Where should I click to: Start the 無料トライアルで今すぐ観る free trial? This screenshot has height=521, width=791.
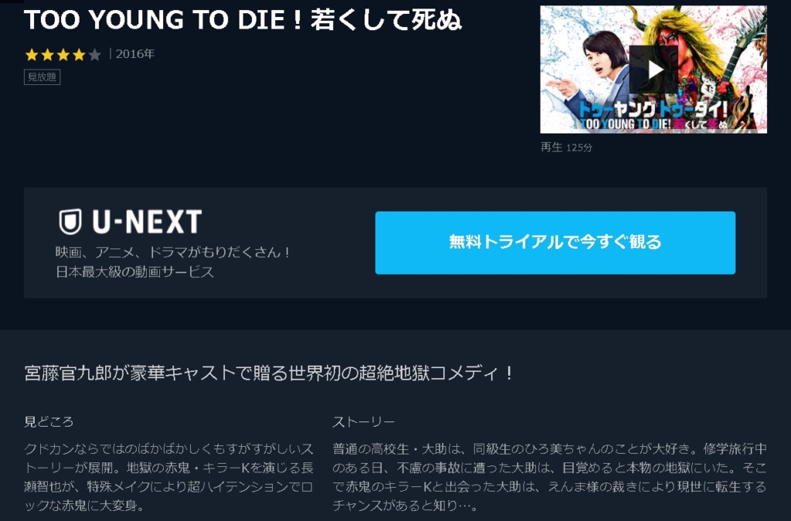point(555,242)
